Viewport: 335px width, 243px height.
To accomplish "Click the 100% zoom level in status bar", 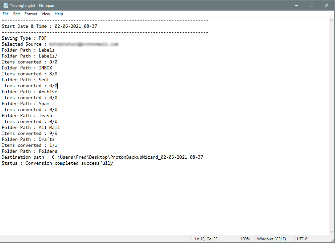I will click(x=245, y=239).
